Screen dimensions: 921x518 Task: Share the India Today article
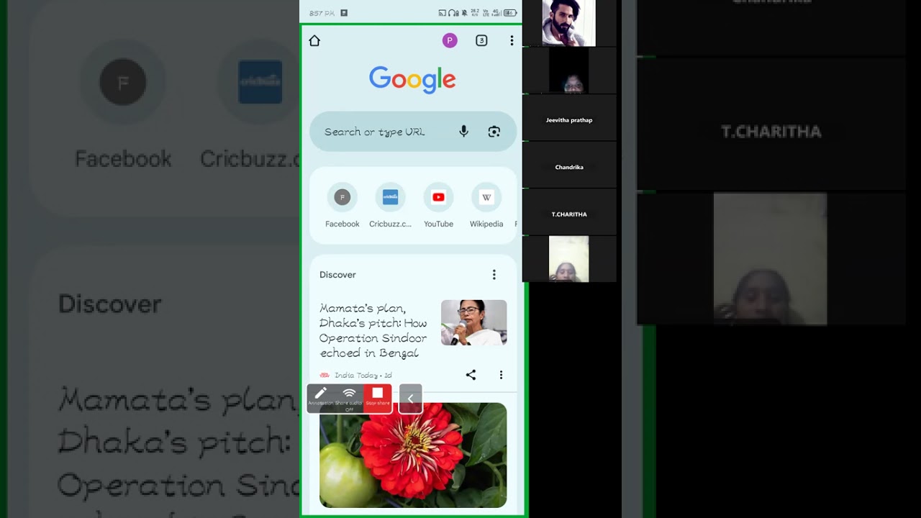(x=471, y=375)
